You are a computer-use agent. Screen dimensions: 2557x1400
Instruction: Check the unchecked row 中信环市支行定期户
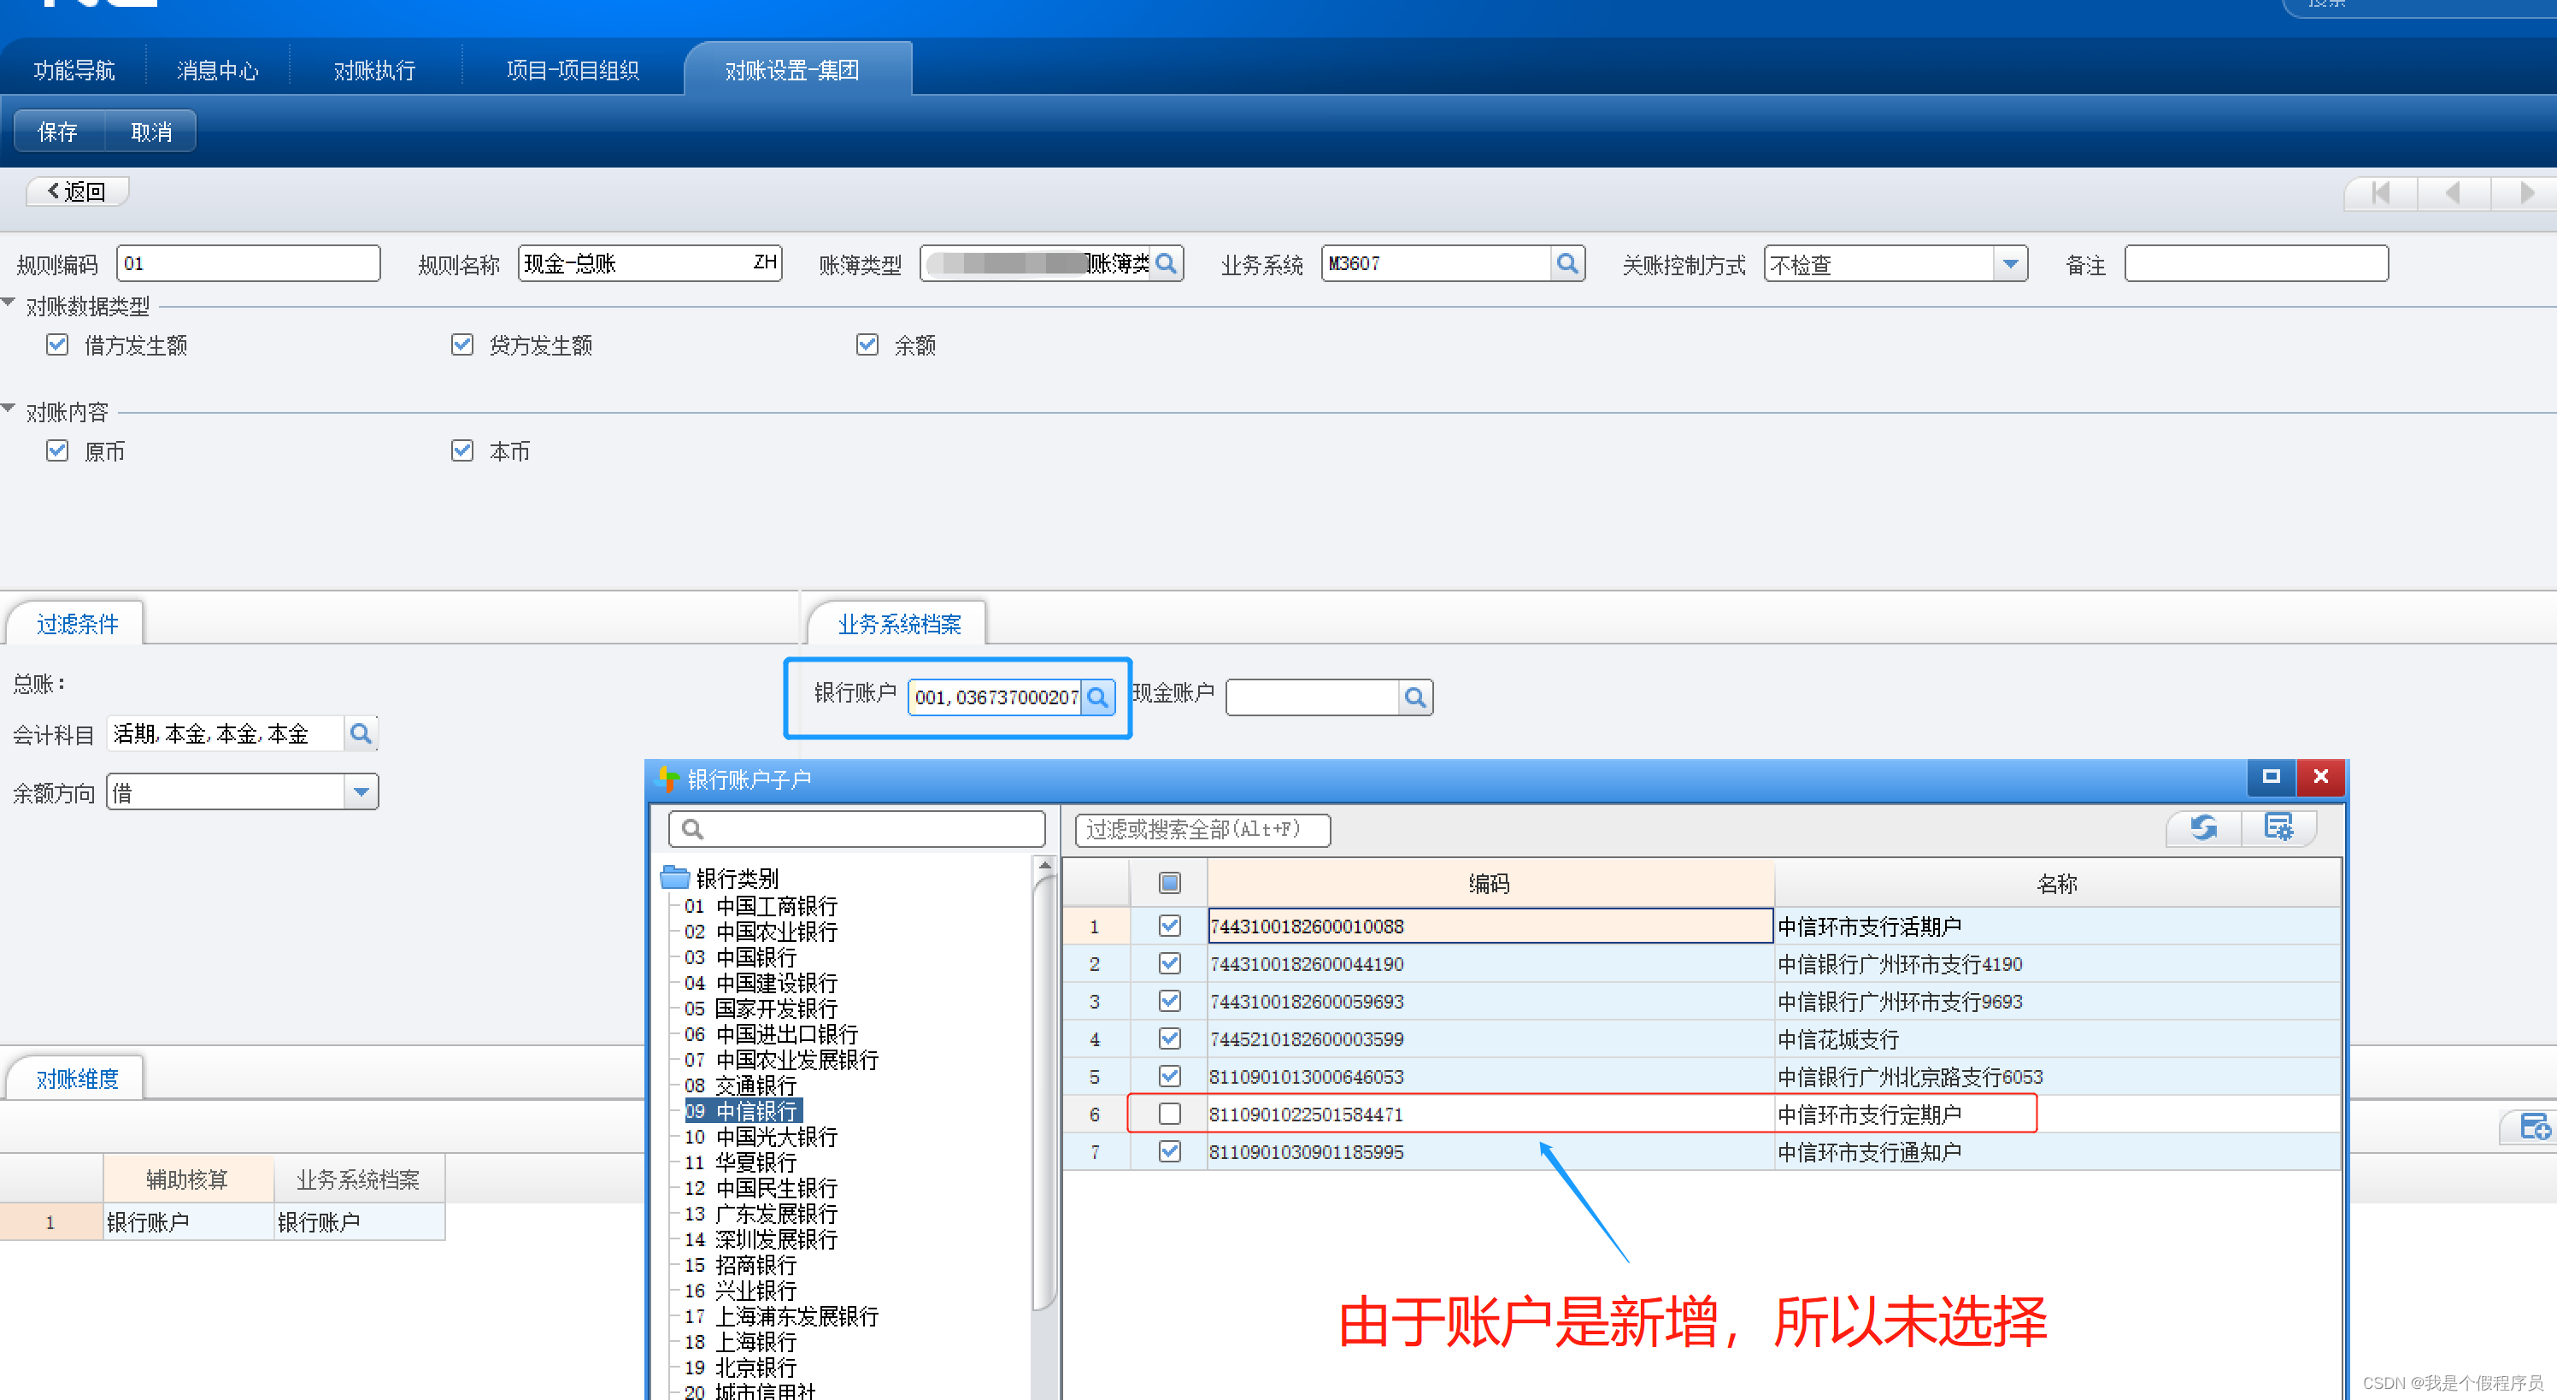pos(1170,1114)
